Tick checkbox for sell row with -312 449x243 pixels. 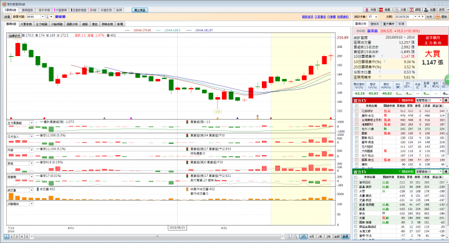tap(356, 183)
